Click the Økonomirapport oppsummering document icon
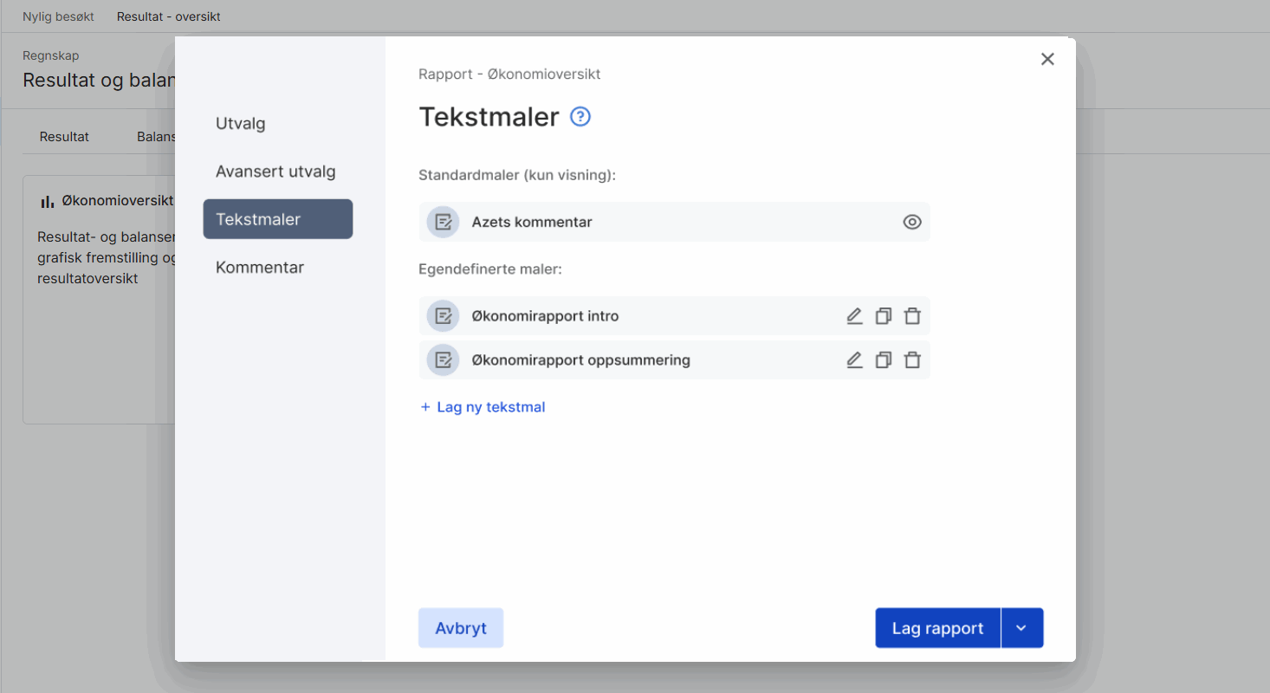The image size is (1270, 693). [443, 359]
